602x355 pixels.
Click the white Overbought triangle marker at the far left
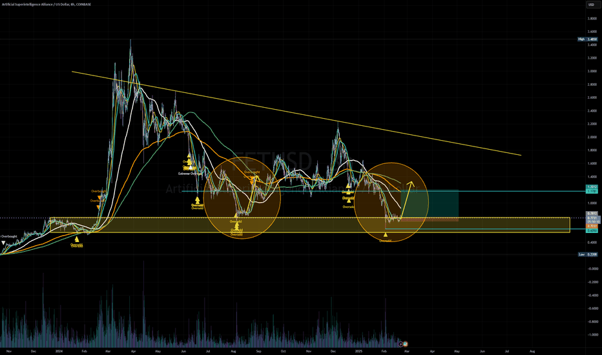pyautogui.click(x=3, y=243)
